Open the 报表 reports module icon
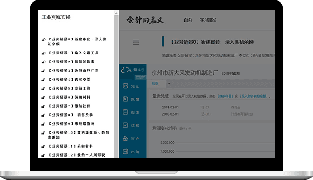 (125, 112)
